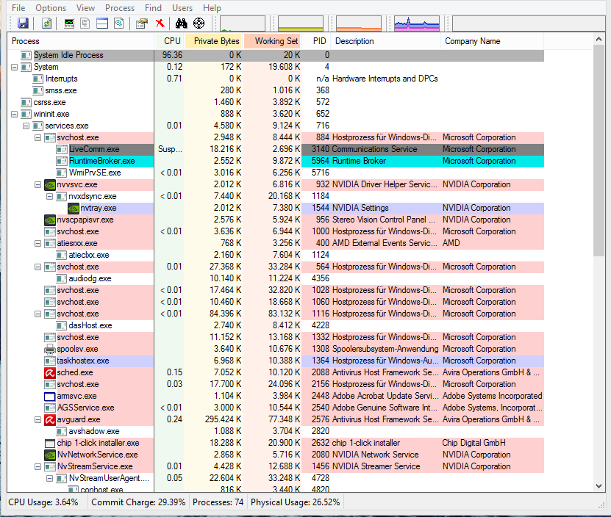Open the Find menu
This screenshot has width=611, height=517.
coord(153,8)
